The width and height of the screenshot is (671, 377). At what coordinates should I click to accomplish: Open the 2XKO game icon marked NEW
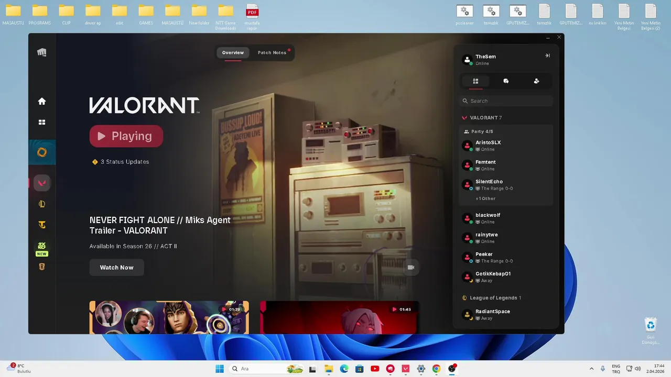coord(42,249)
